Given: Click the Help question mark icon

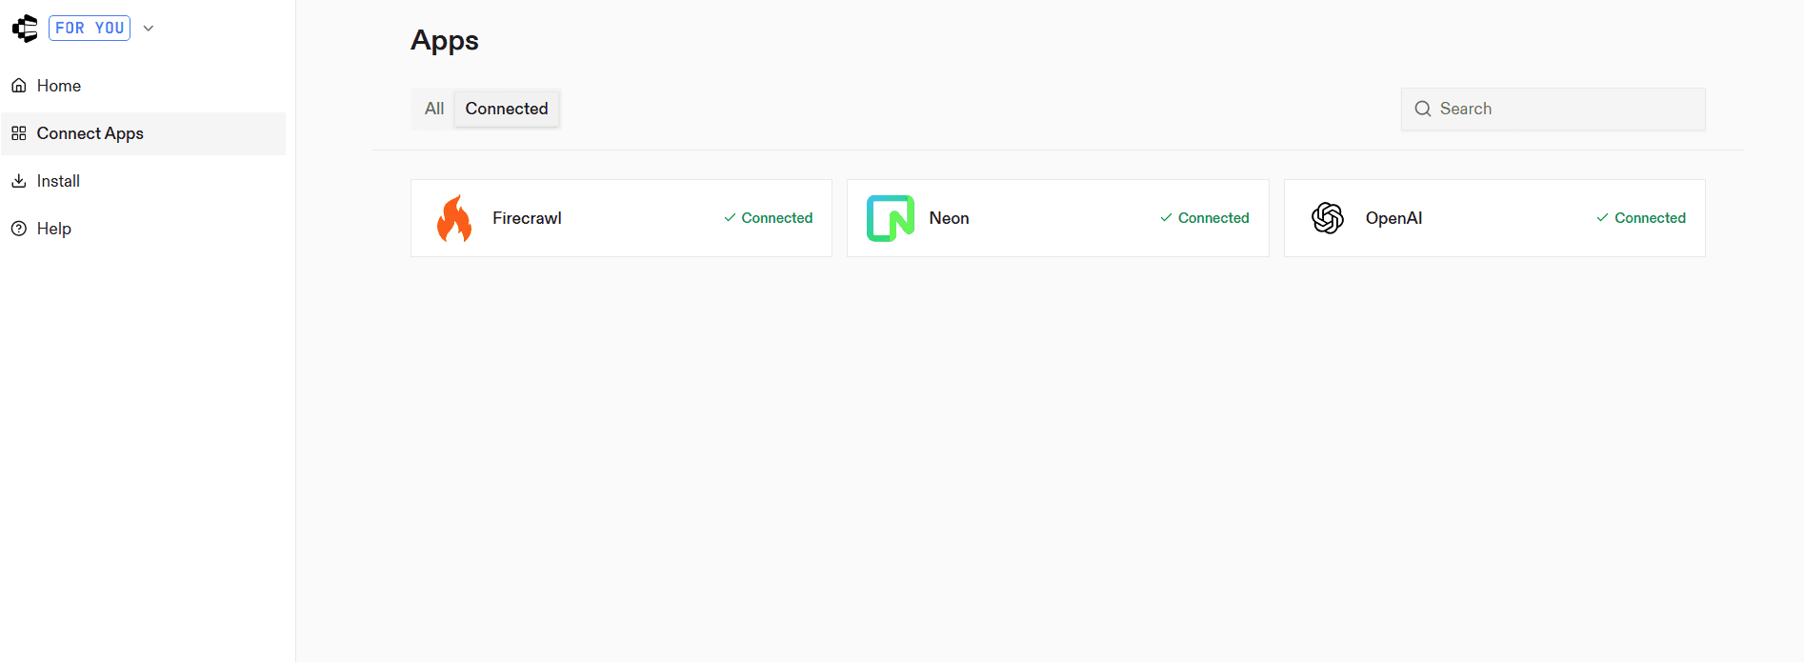Looking at the screenshot, I should click(x=19, y=229).
